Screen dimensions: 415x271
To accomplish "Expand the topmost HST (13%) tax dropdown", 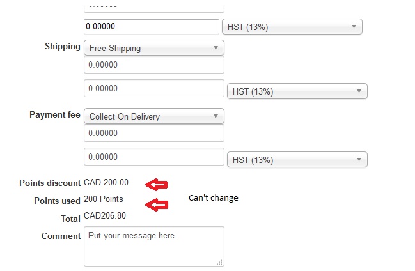I will coord(292,27).
